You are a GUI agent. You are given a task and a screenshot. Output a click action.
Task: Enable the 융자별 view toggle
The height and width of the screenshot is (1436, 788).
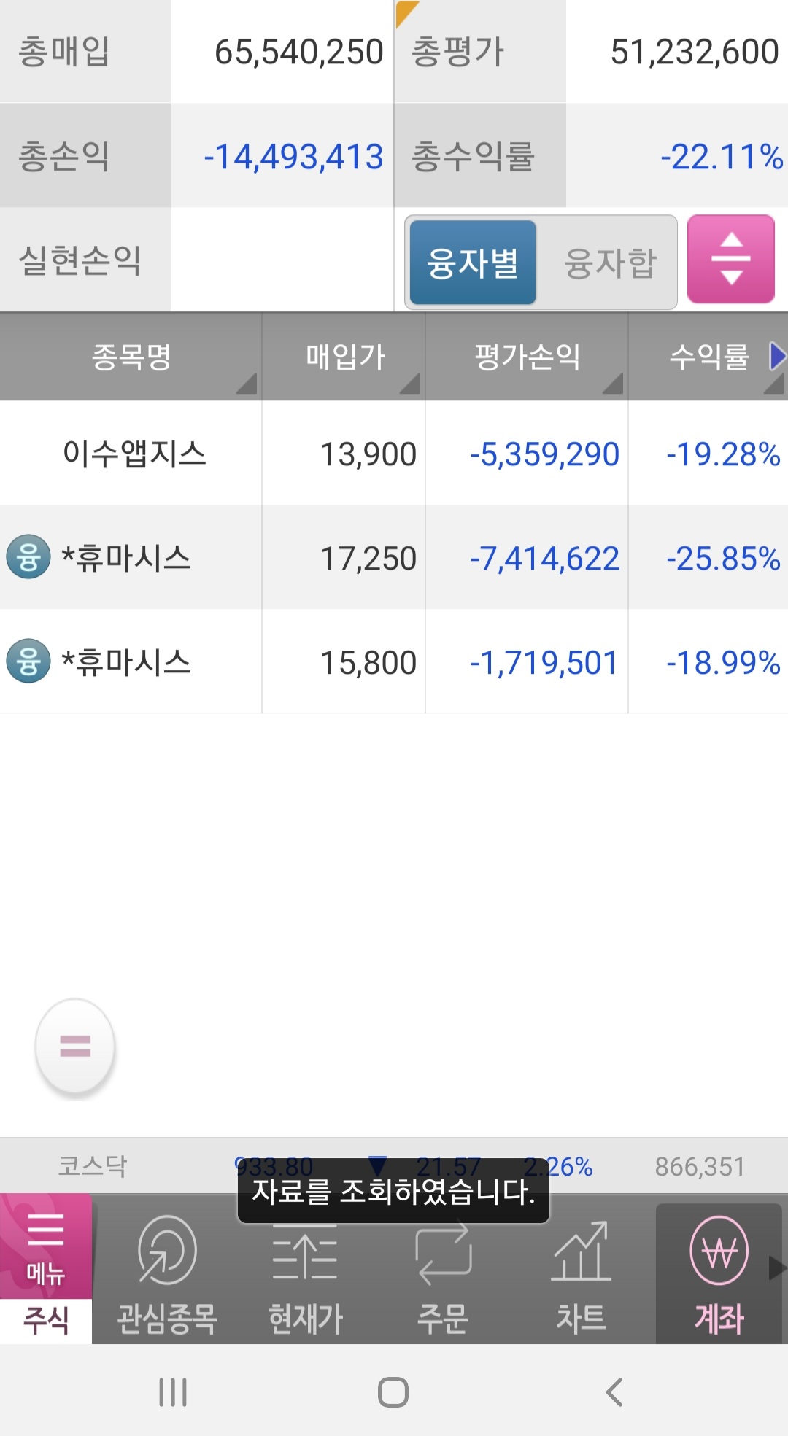(x=471, y=261)
